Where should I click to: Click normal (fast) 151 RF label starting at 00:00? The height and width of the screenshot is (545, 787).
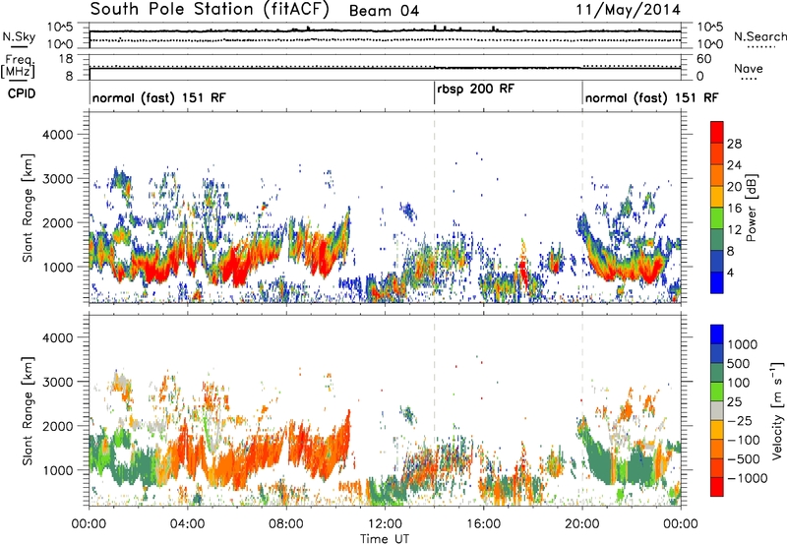point(159,97)
